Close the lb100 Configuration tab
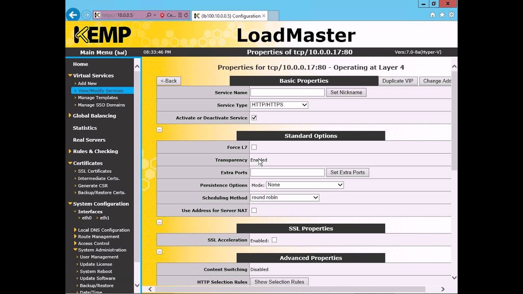This screenshot has height=294, width=523. (264, 16)
